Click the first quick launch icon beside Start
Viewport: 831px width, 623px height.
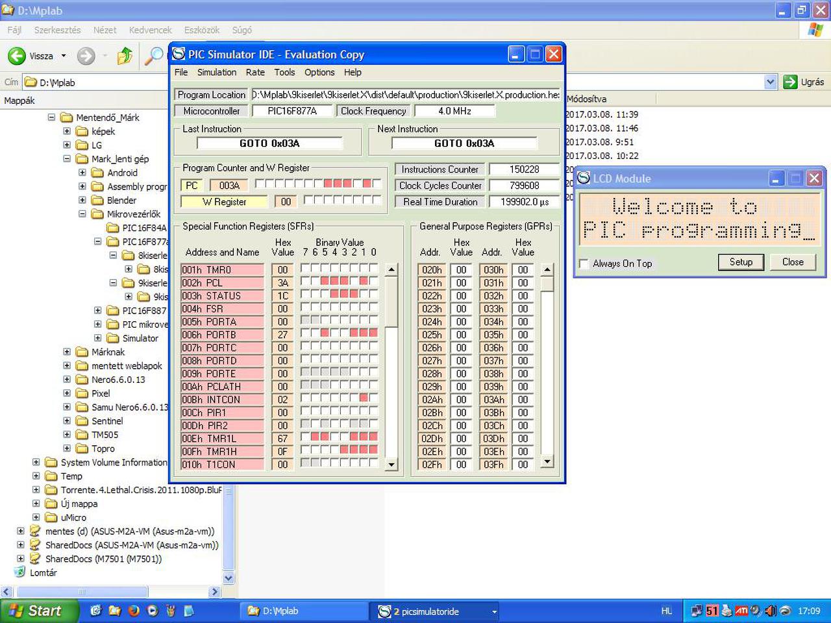[96, 611]
